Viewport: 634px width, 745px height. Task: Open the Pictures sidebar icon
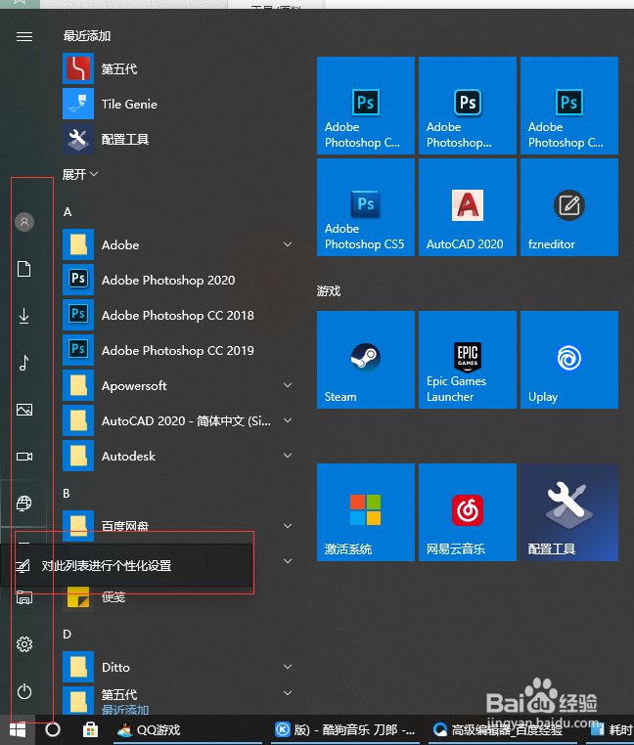pos(24,410)
